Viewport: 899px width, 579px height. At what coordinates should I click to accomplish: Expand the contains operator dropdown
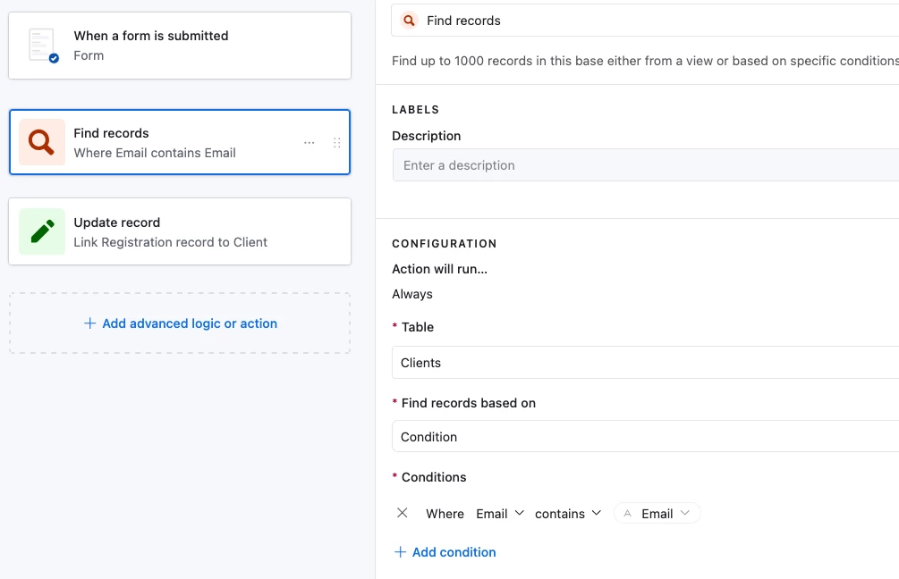[x=568, y=514]
